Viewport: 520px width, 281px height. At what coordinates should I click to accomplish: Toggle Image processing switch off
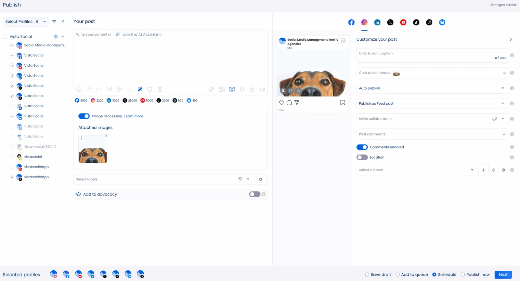[x=84, y=116]
